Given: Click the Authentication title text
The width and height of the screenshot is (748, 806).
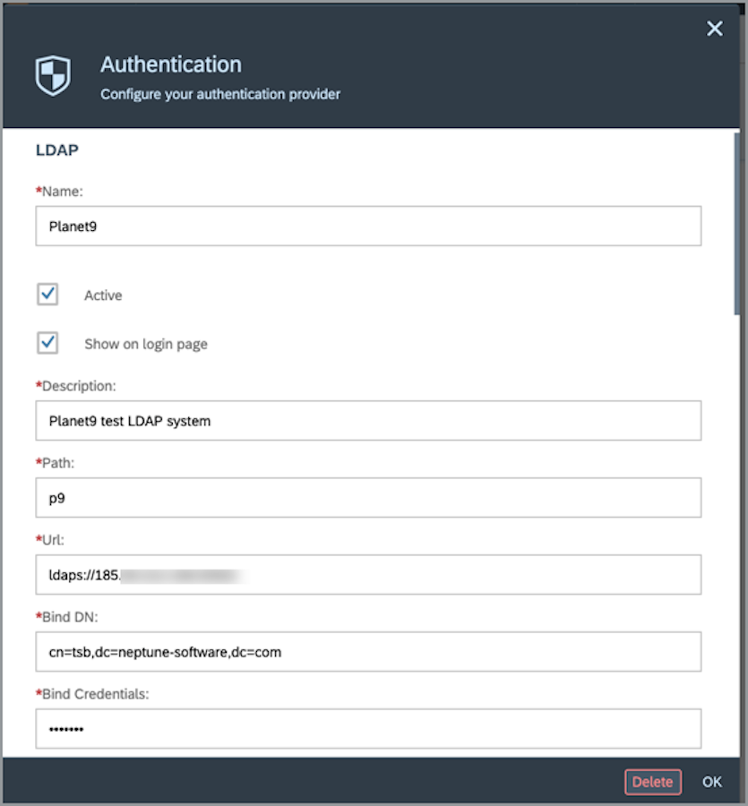Looking at the screenshot, I should (170, 64).
